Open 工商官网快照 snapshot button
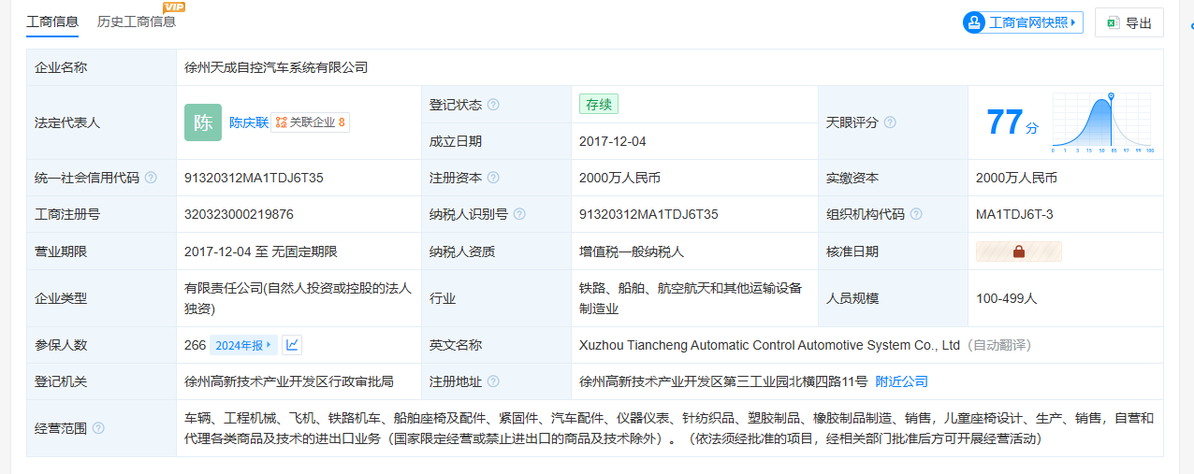Screen dimensions: 1194x474 coord(1023,22)
